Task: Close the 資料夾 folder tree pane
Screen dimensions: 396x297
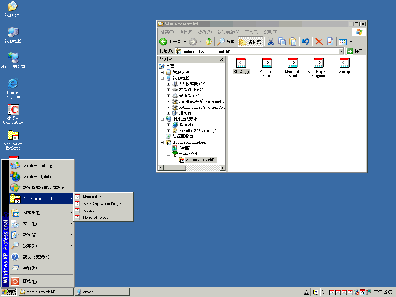Action: [x=222, y=59]
